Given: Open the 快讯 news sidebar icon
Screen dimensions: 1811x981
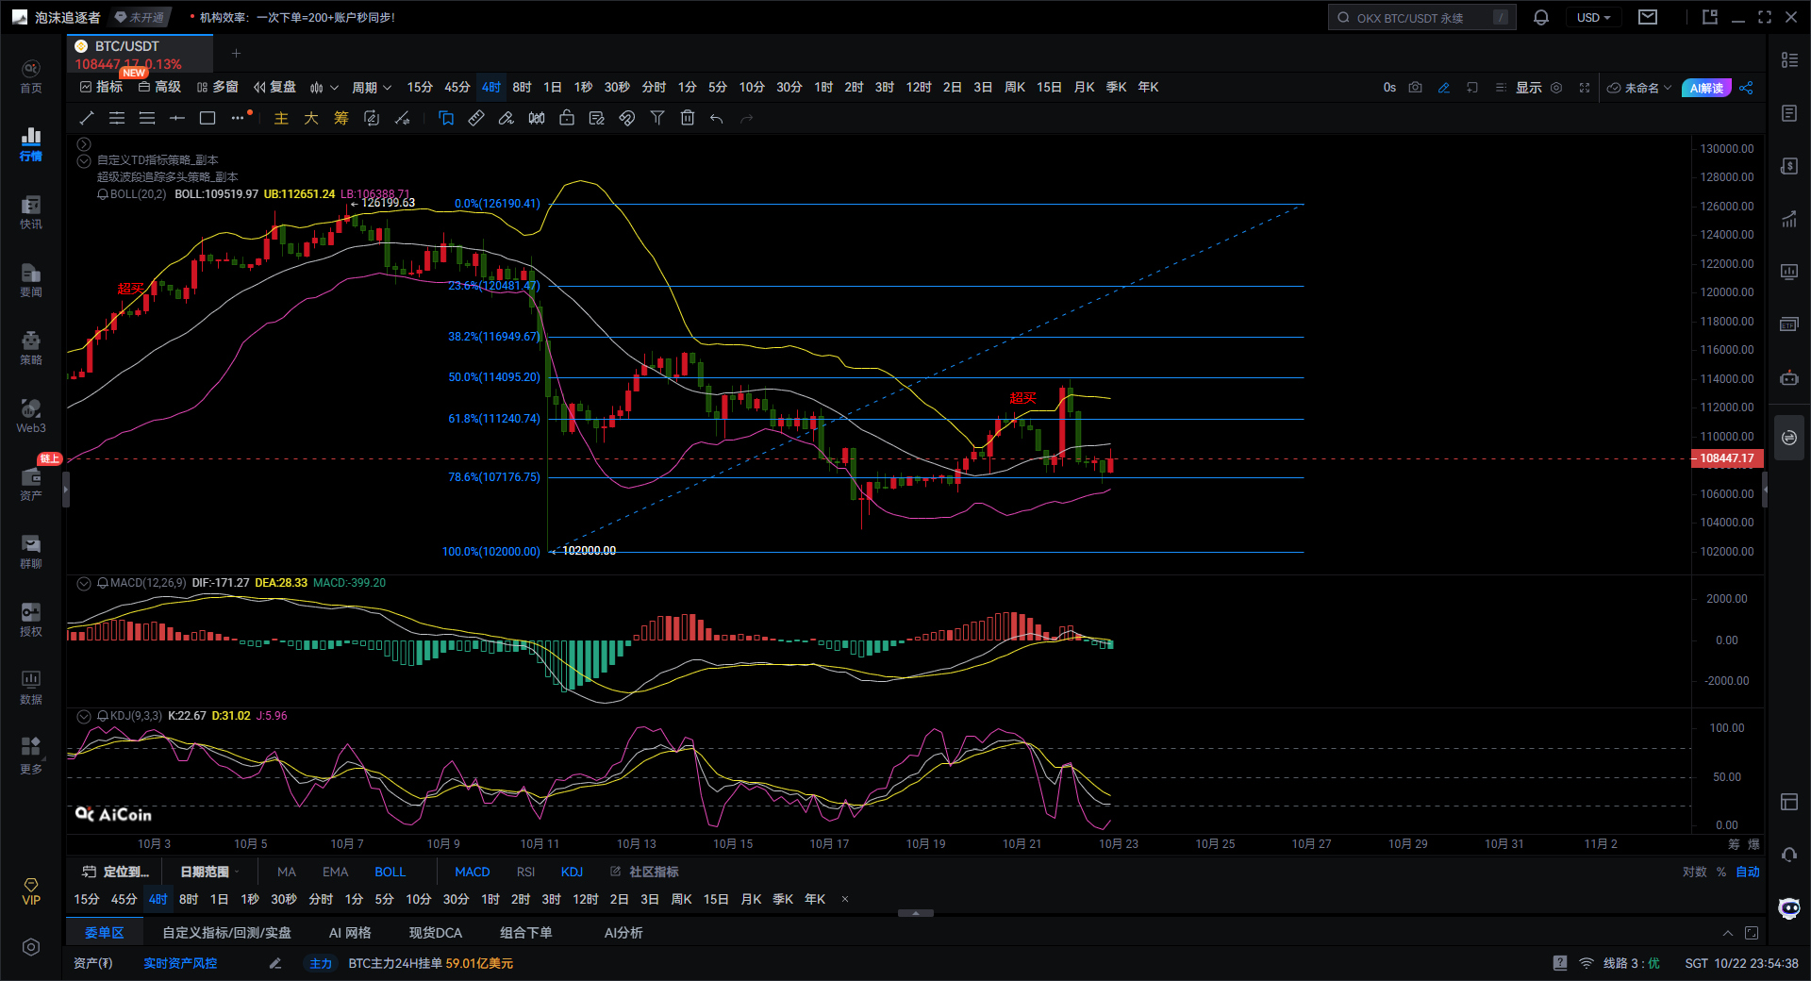Looking at the screenshot, I should click(31, 212).
